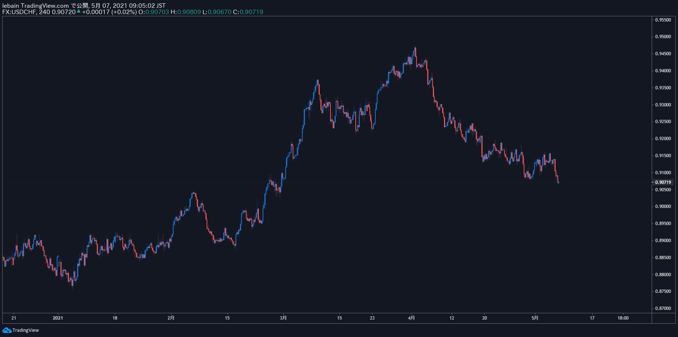Click the 0.87000 price axis label
The width and height of the screenshot is (678, 337).
tap(663, 308)
